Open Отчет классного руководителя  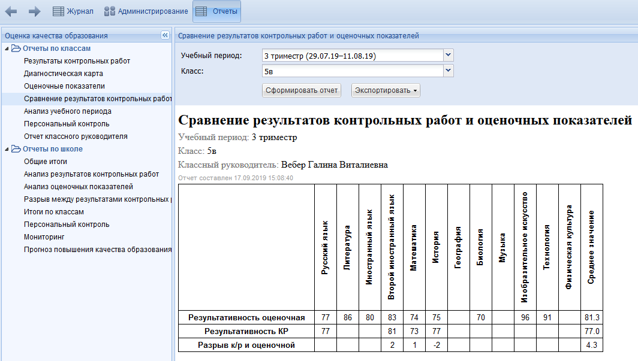[x=76, y=136]
